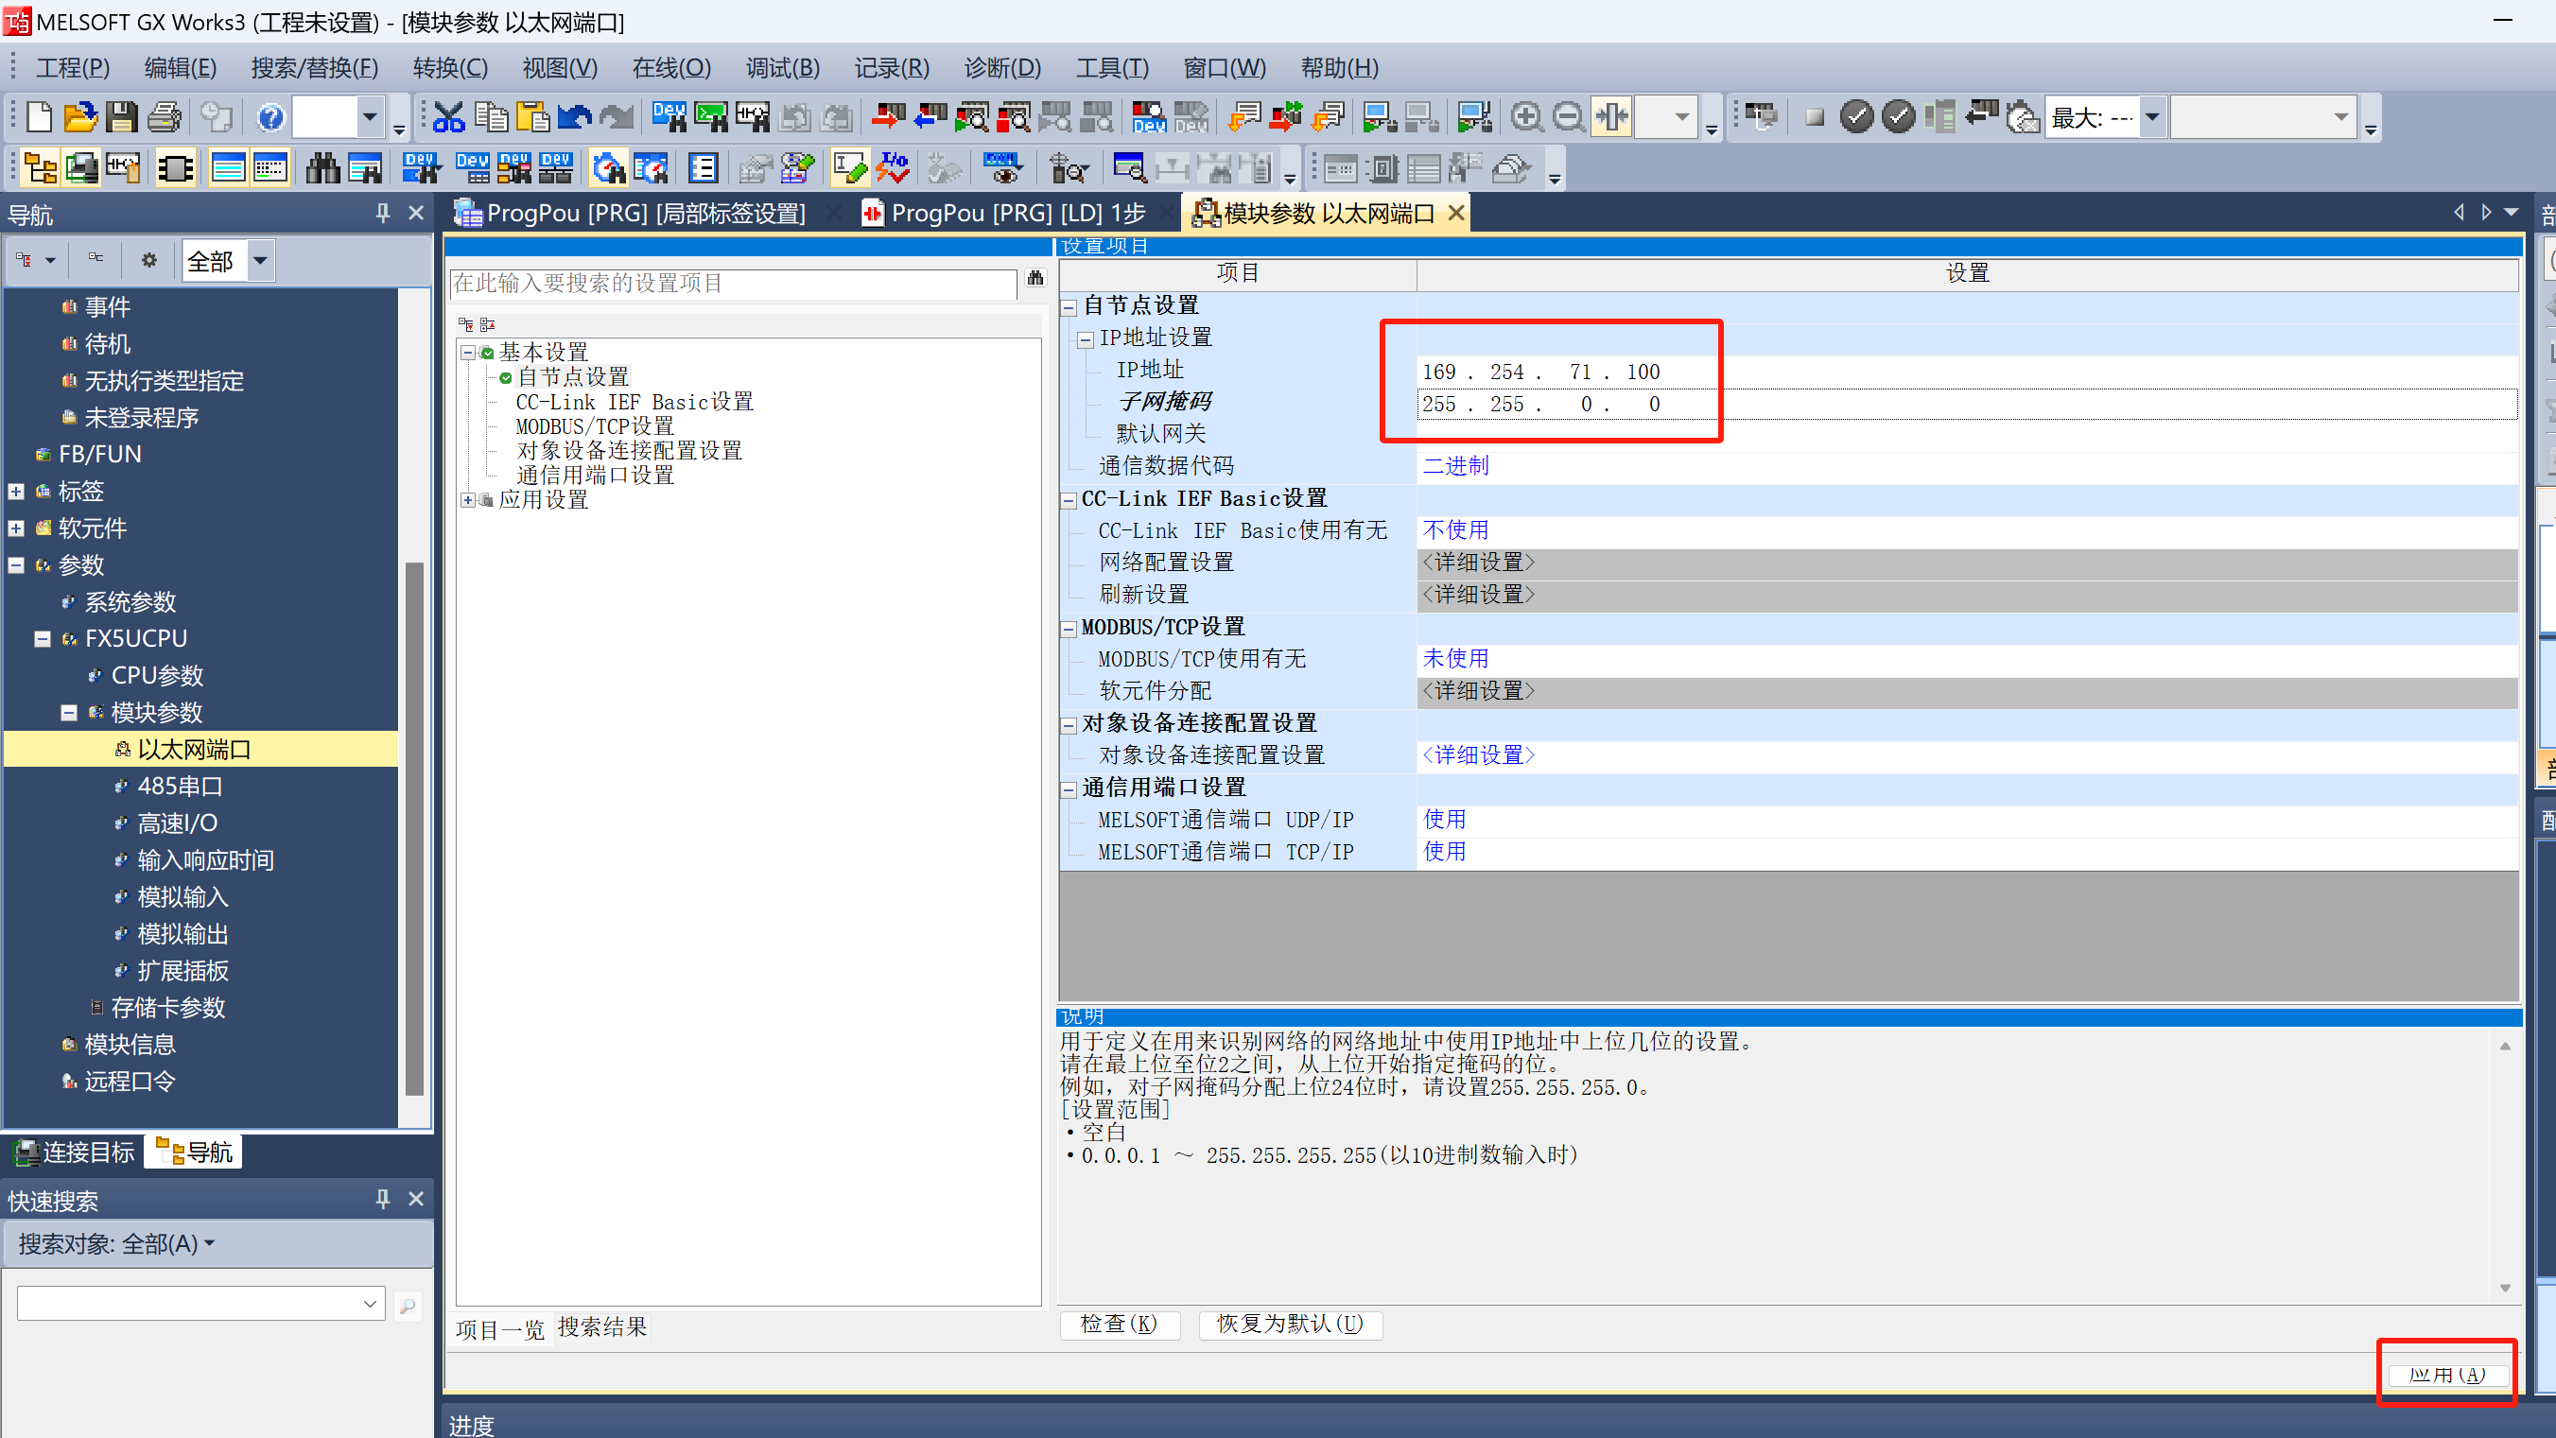The width and height of the screenshot is (2556, 1438).
Task: Start monitoring with green play magnifier icon
Action: coord(971,118)
